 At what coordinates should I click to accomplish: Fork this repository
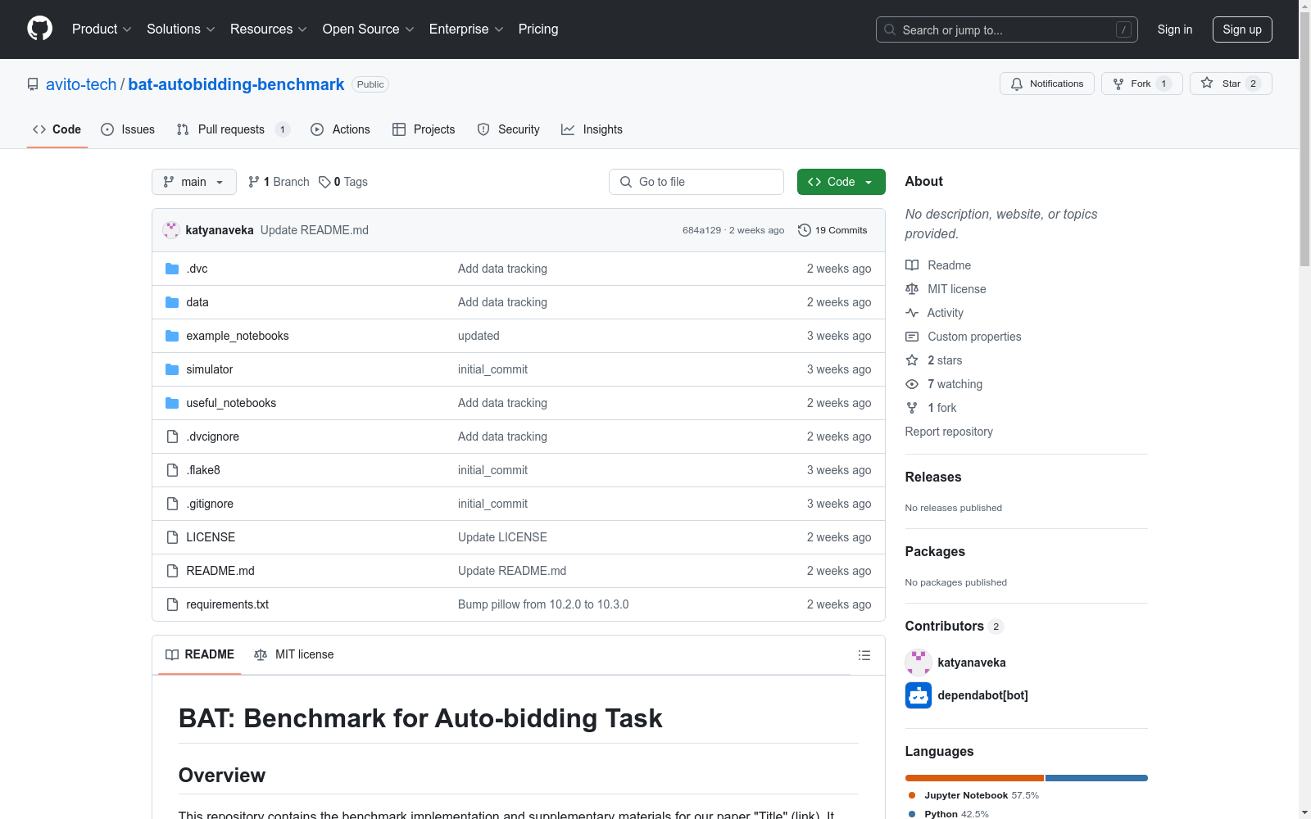[1142, 84]
